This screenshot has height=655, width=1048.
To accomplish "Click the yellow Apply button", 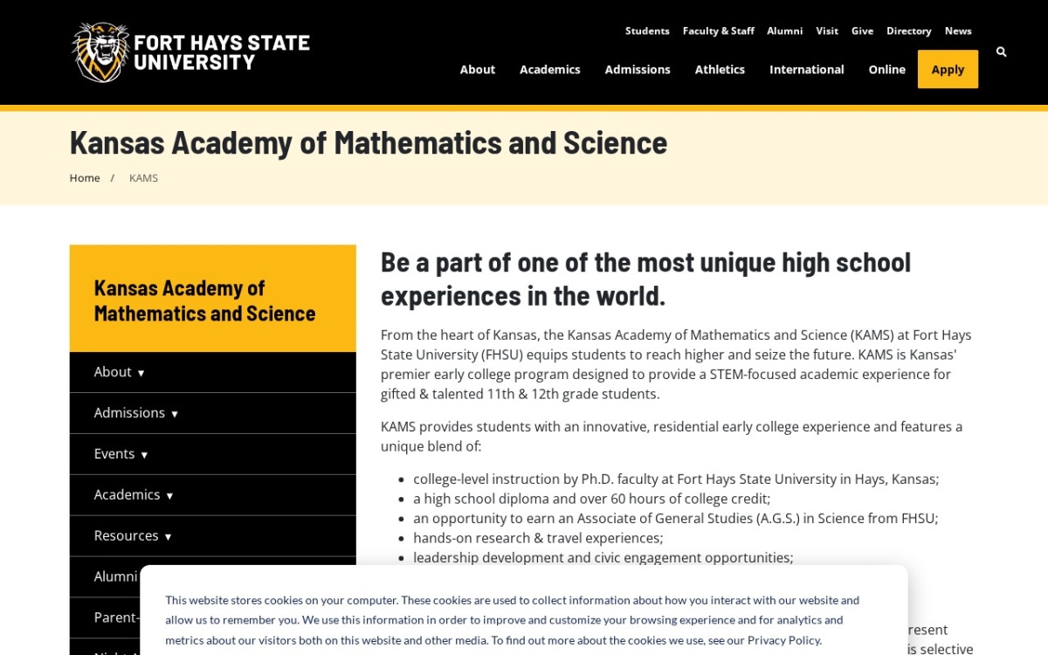I will pyautogui.click(x=948, y=69).
